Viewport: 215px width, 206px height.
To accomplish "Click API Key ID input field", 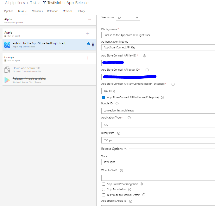I will click(158, 63).
